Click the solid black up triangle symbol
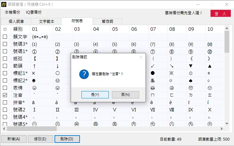This screenshot has width=234, height=146. pos(209,66)
